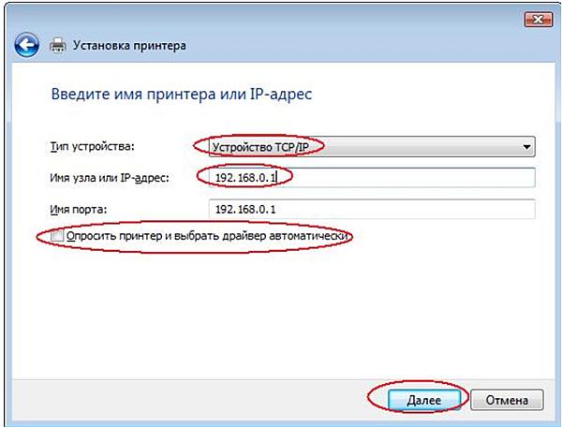Click the 'Тип устройства:' label

[x=91, y=147]
